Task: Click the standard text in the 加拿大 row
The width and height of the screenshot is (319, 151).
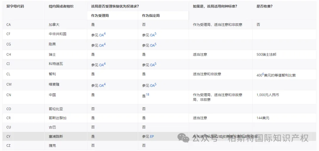Action: pos(217,25)
